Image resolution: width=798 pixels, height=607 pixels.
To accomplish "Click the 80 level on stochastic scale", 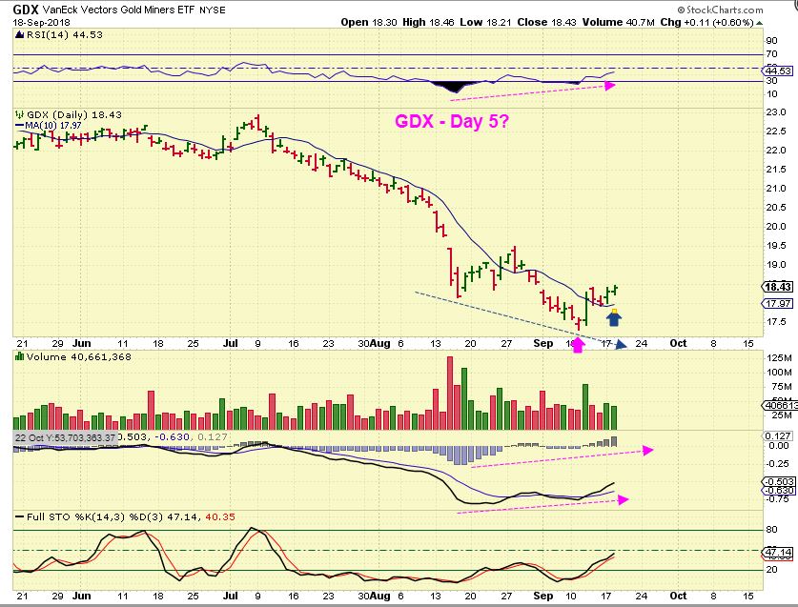I will point(771,530).
